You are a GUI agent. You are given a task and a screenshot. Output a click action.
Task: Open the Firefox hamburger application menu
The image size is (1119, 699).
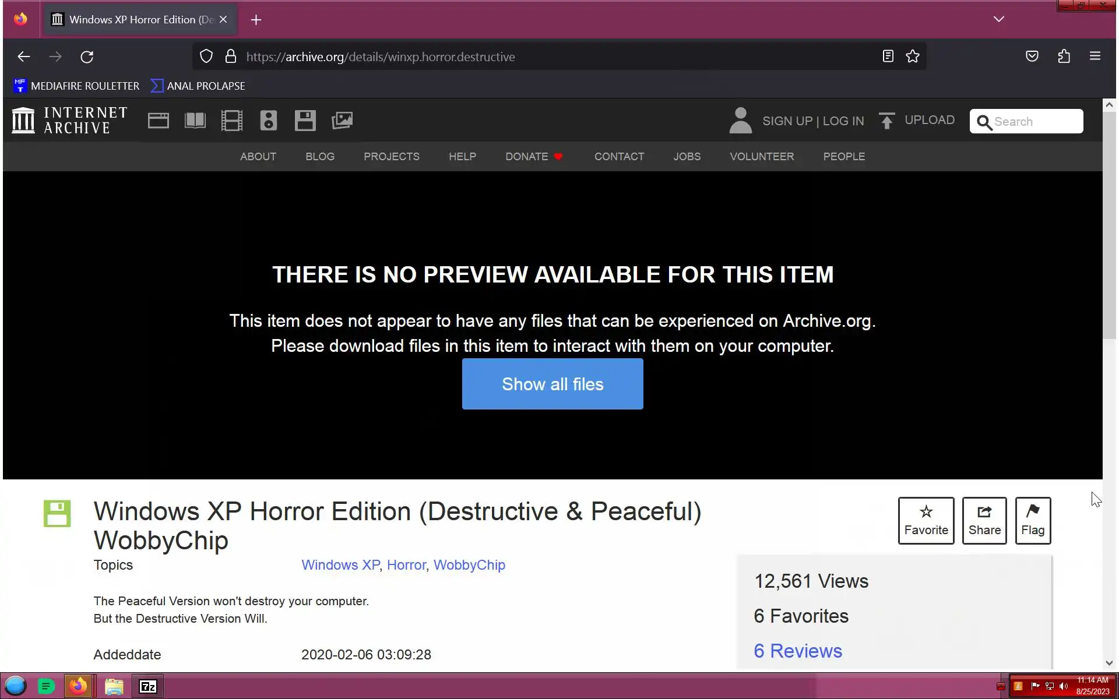click(x=1095, y=57)
